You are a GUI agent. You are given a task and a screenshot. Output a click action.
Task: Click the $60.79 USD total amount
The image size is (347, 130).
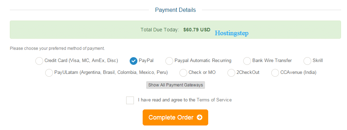pyautogui.click(x=197, y=30)
